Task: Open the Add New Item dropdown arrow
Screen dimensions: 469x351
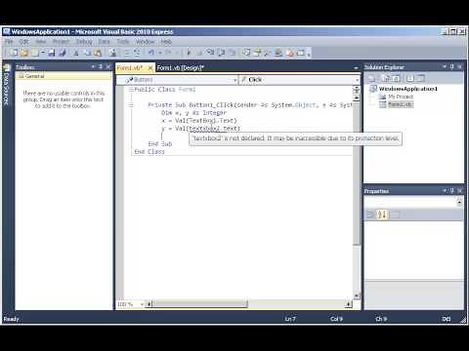Action: click(x=42, y=53)
